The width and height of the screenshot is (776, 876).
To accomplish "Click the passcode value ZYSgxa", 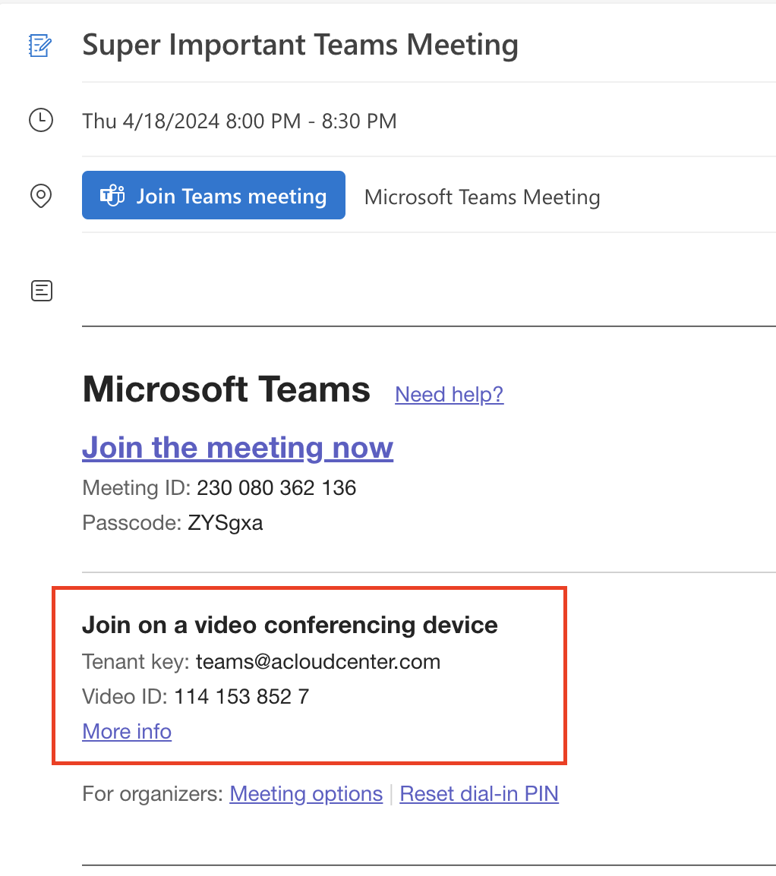I will pyautogui.click(x=225, y=523).
